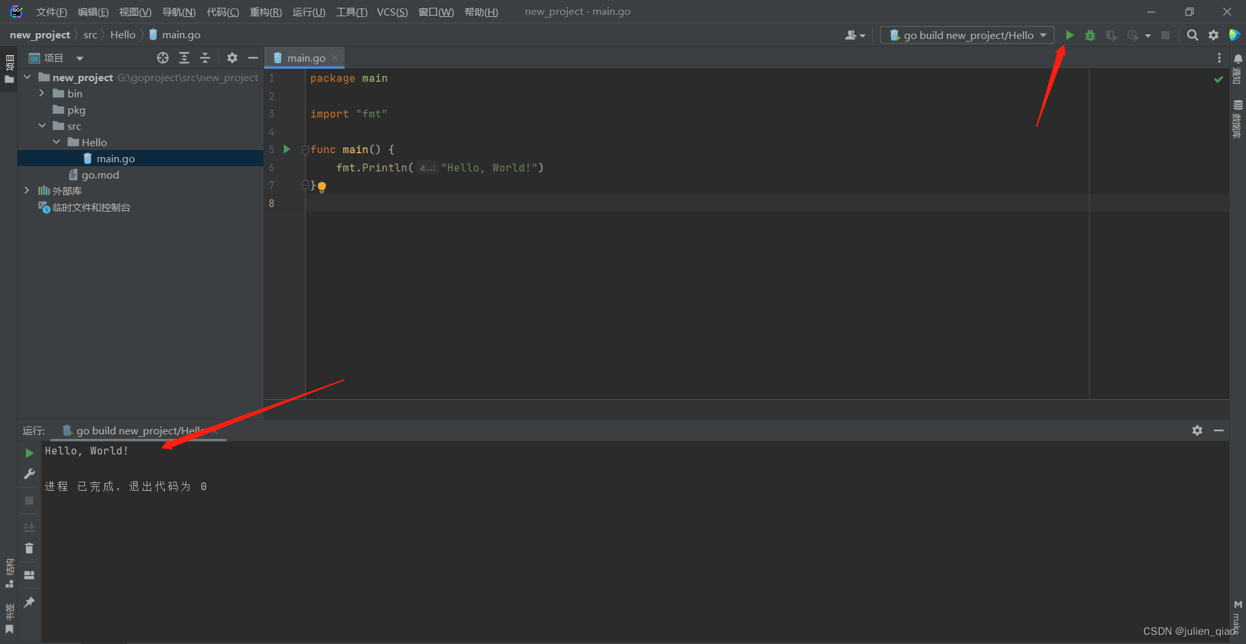This screenshot has width=1246, height=644.
Task: Open the 编辑(E) menu
Action: pos(93,12)
